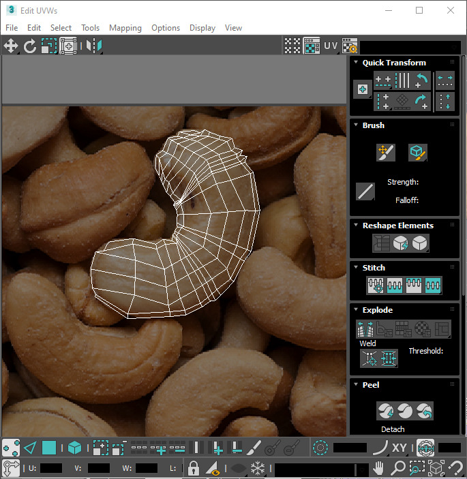This screenshot has width=467, height=479.
Task: Click the Target Weld icon
Action: pyautogui.click(x=370, y=358)
